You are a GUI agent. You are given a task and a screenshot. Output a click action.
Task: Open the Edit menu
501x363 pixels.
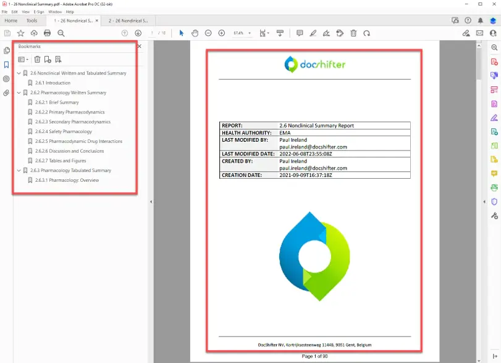[15, 12]
